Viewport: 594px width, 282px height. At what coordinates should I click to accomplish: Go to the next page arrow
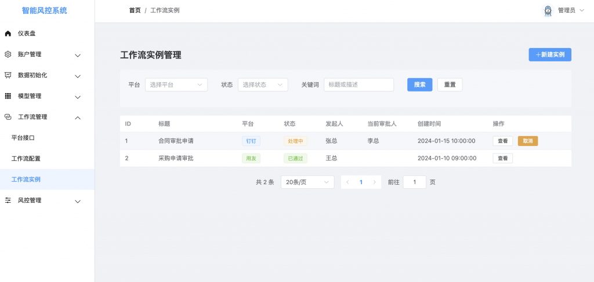(x=375, y=182)
